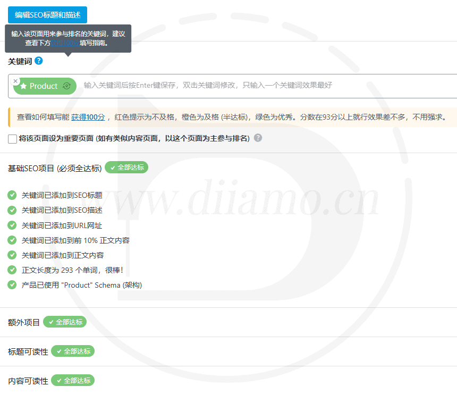Screen dimensions: 457x394
Task: Click the 全部达标 badge beside 基础SEO项目
Action: pyautogui.click(x=126, y=167)
